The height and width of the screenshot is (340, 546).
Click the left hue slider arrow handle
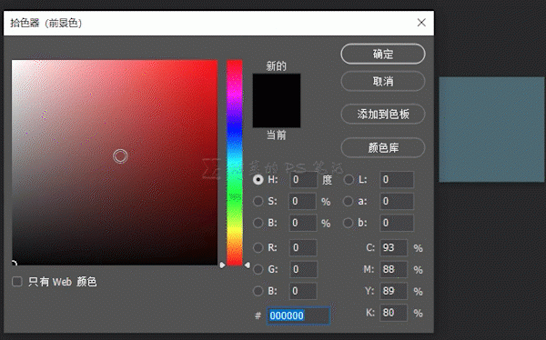point(223,265)
